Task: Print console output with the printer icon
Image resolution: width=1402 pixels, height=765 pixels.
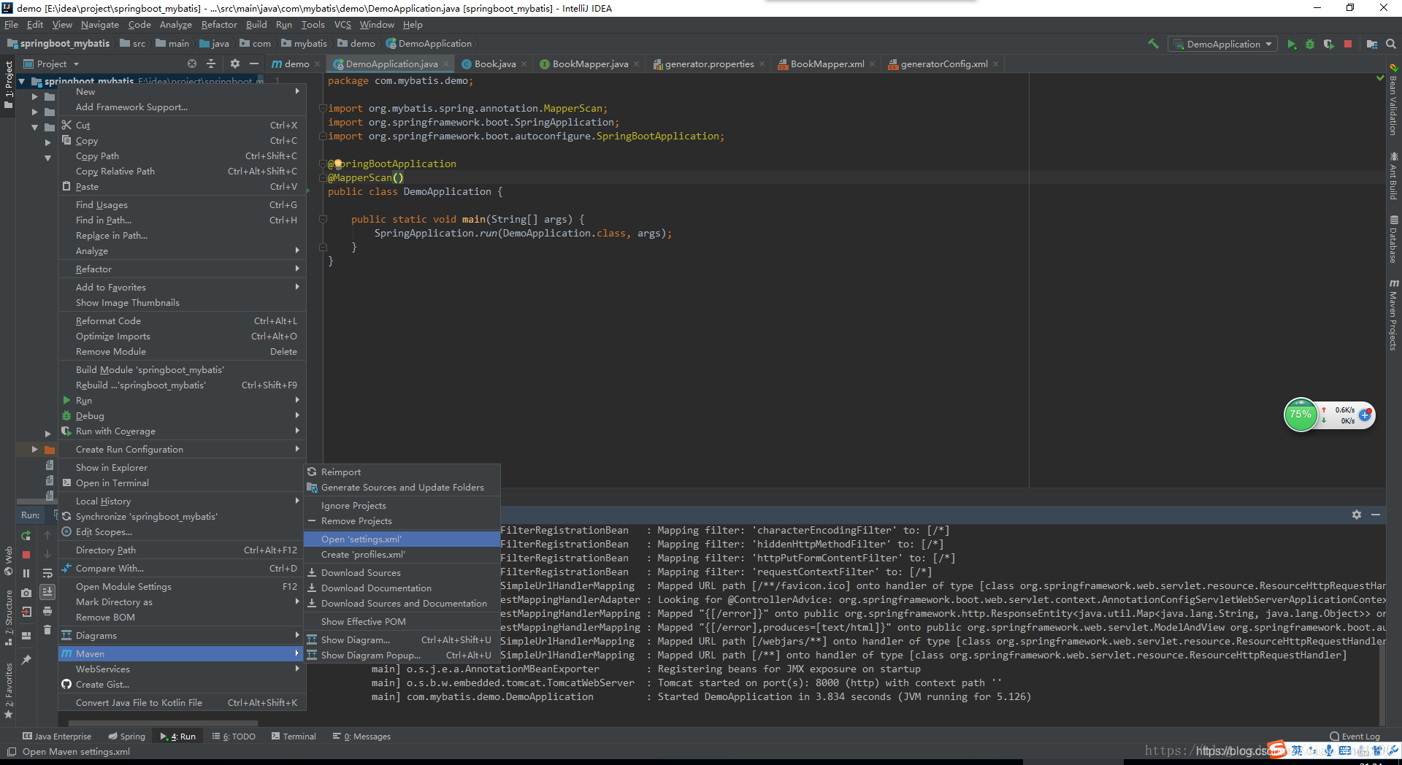Action: (x=47, y=611)
